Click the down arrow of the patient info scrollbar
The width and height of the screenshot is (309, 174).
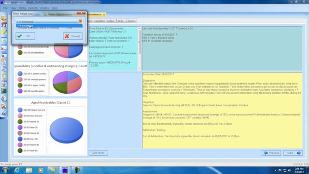139,69
